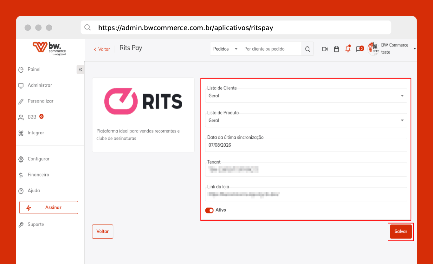Click the Link da loja input field
This screenshot has width=433, height=264.
(x=306, y=194)
